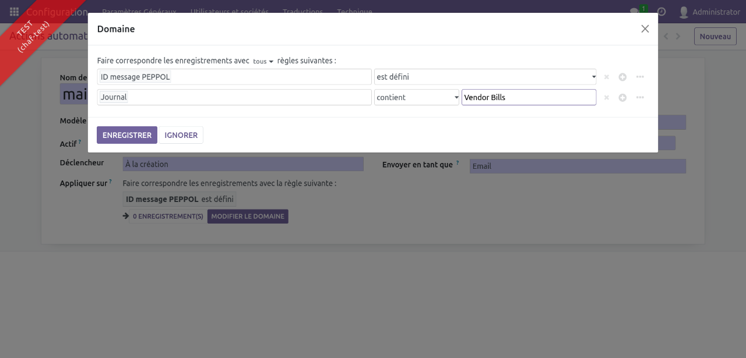This screenshot has width=746, height=358.
Task: Click the ellipsis icon on the Journal row
Action: [x=640, y=98]
